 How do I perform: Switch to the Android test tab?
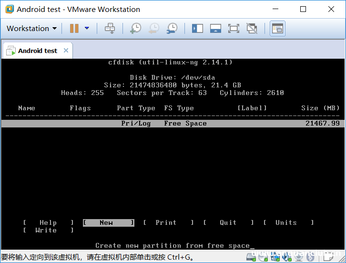coord(38,51)
